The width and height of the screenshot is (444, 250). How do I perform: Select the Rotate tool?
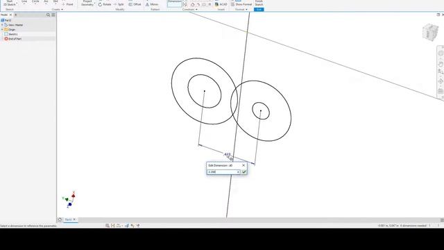click(x=105, y=5)
